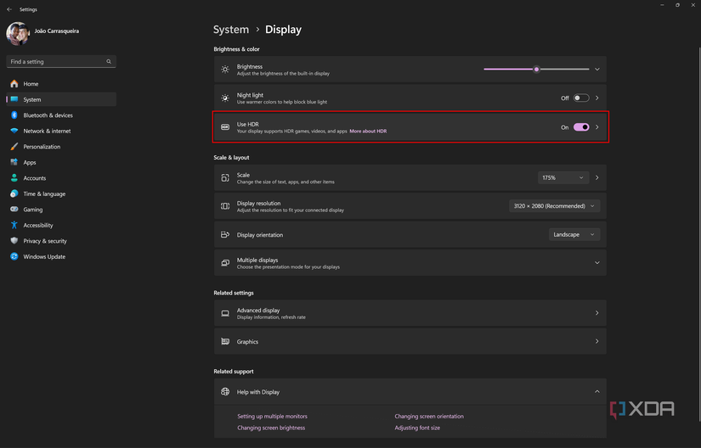Open Changing screen orientation link
Image resolution: width=701 pixels, height=448 pixels.
coord(429,417)
